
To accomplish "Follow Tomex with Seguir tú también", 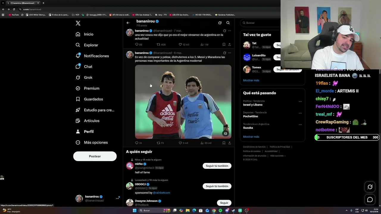I will (x=288, y=69).
